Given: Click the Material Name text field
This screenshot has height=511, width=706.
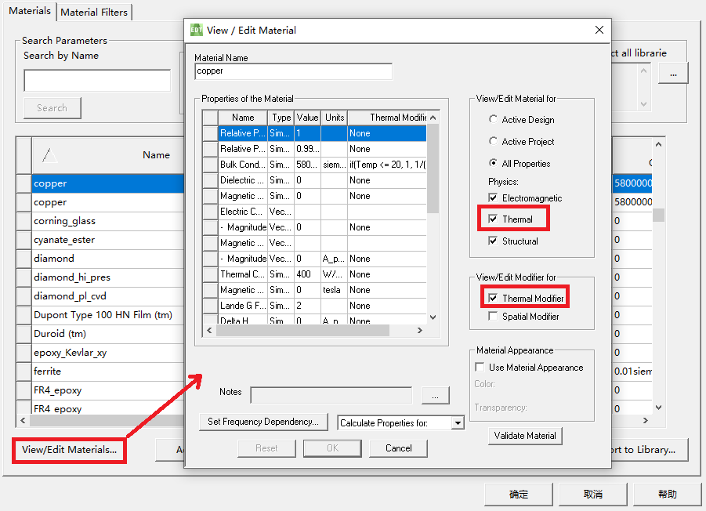Looking at the screenshot, I should click(x=293, y=71).
